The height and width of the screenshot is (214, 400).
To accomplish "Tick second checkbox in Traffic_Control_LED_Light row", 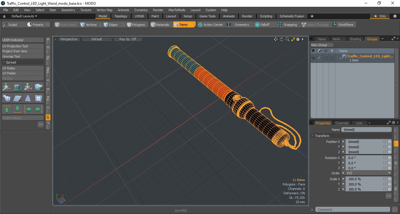I will 332,58.
